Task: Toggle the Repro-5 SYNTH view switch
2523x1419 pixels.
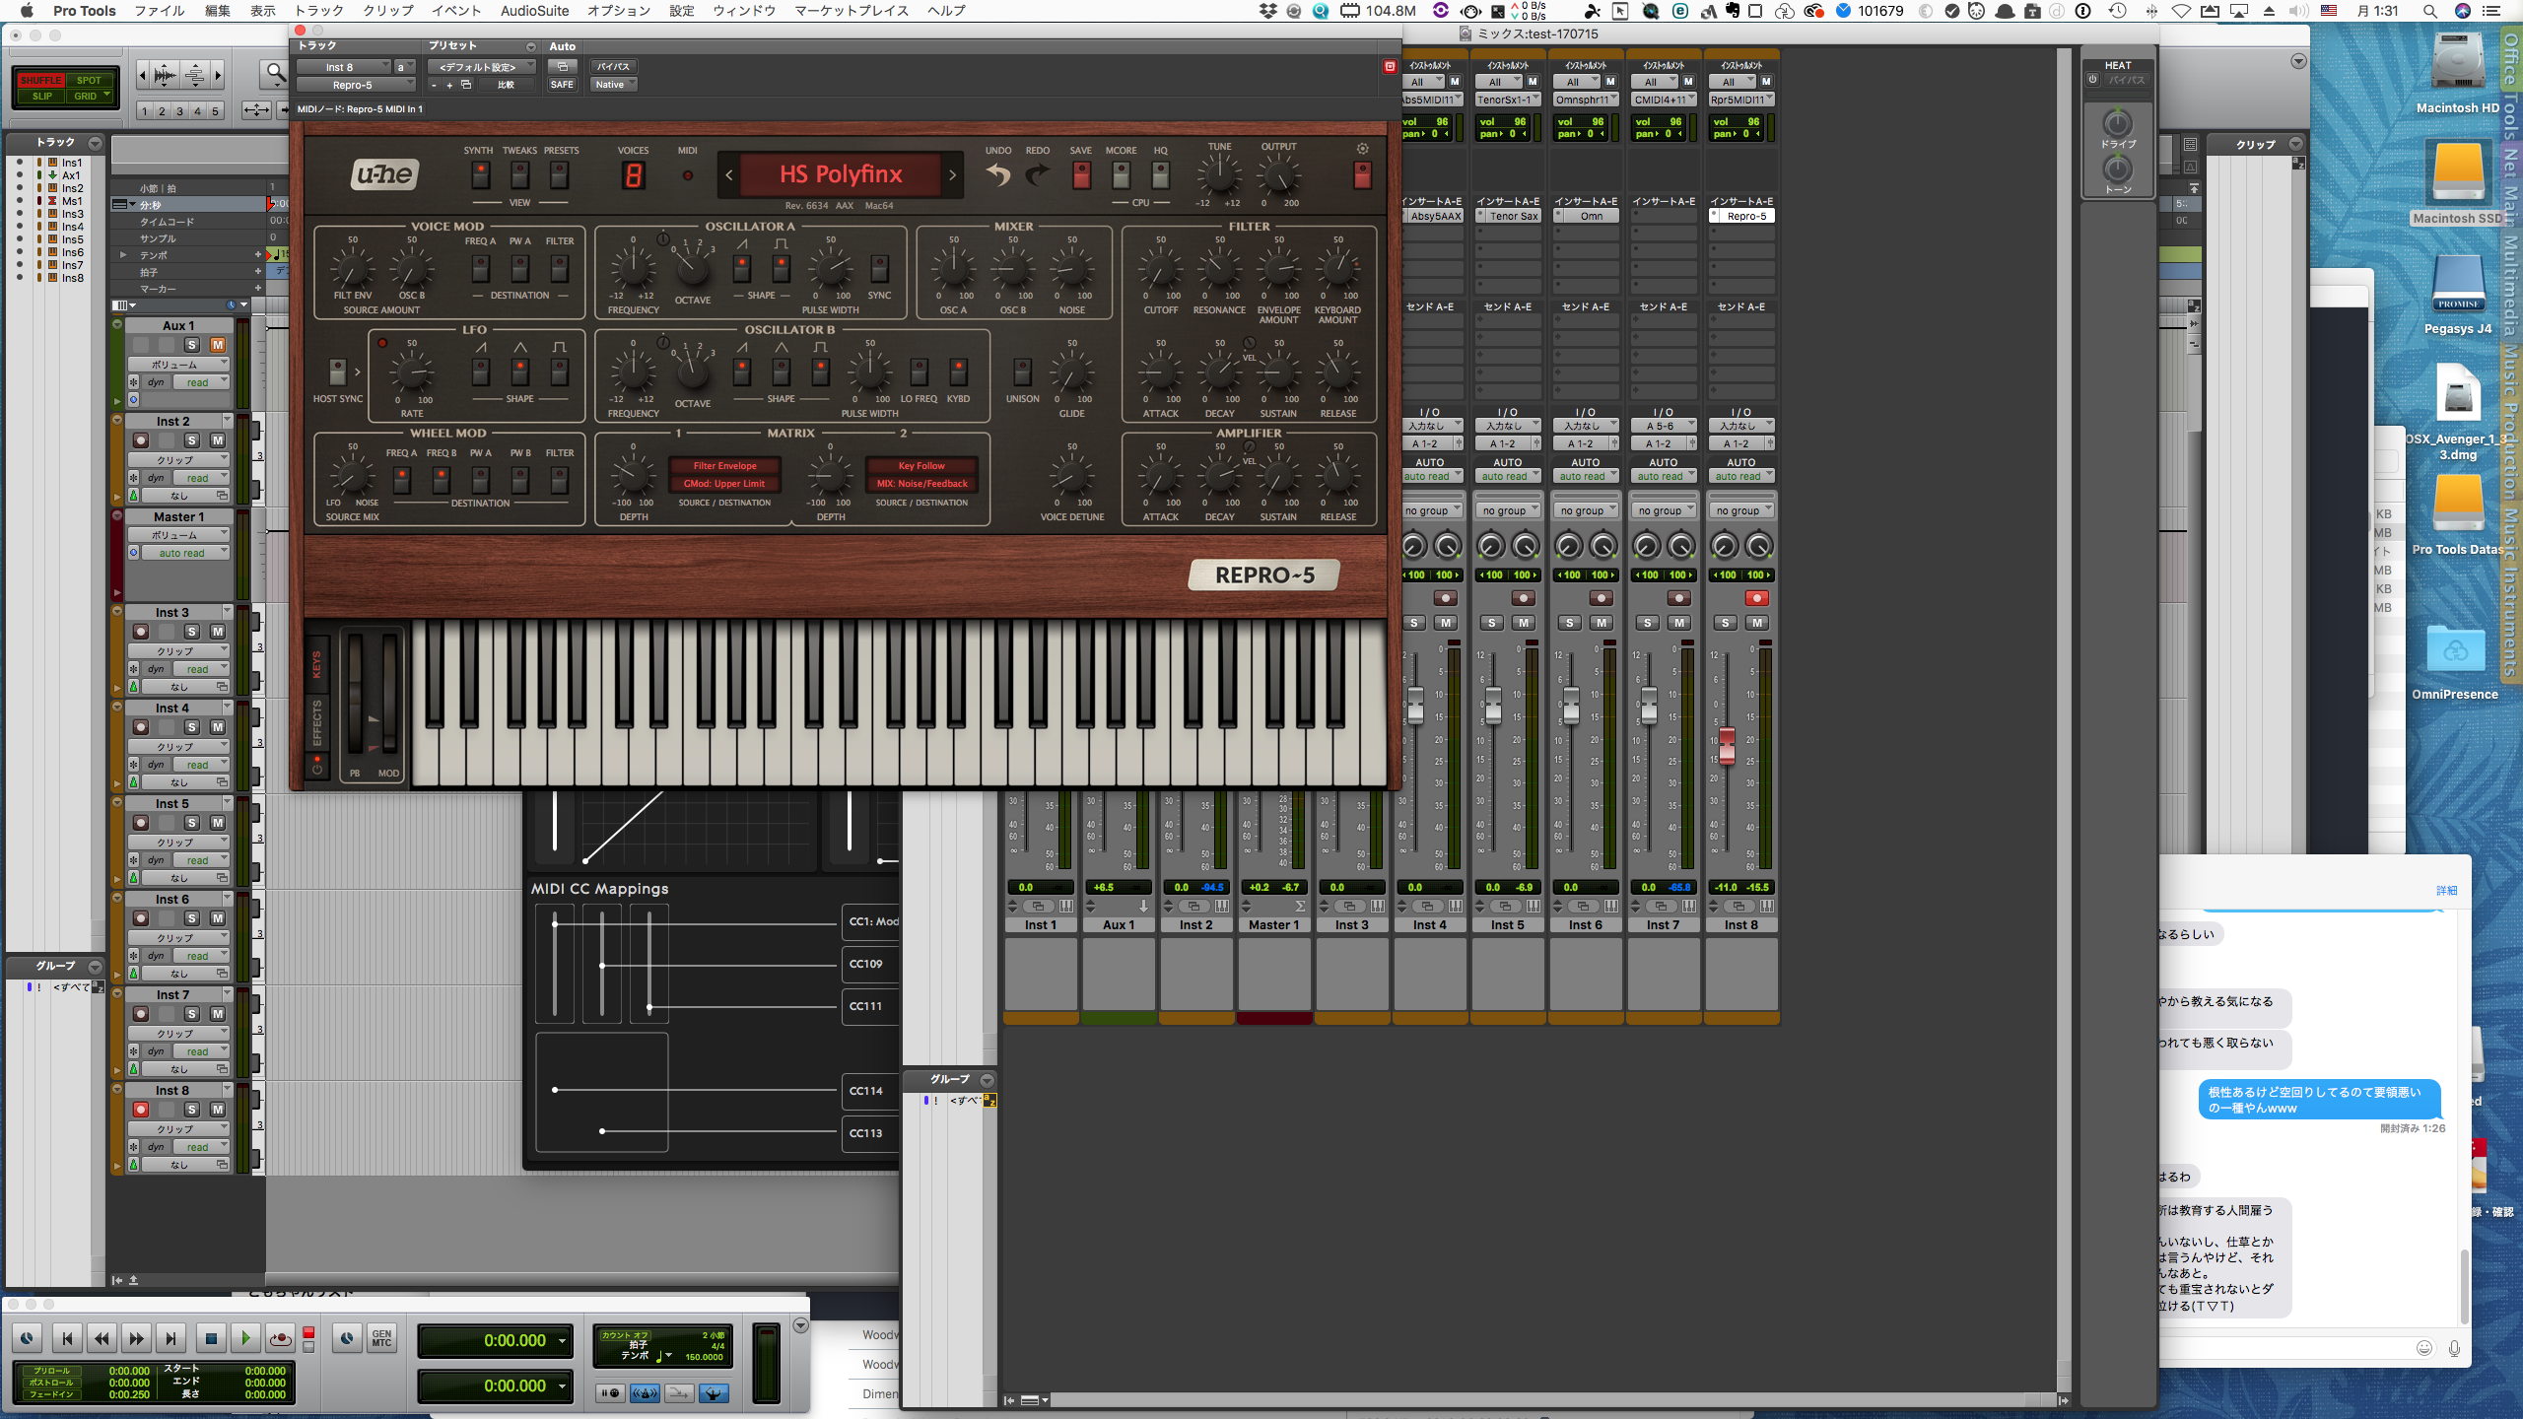Action: pos(480,175)
